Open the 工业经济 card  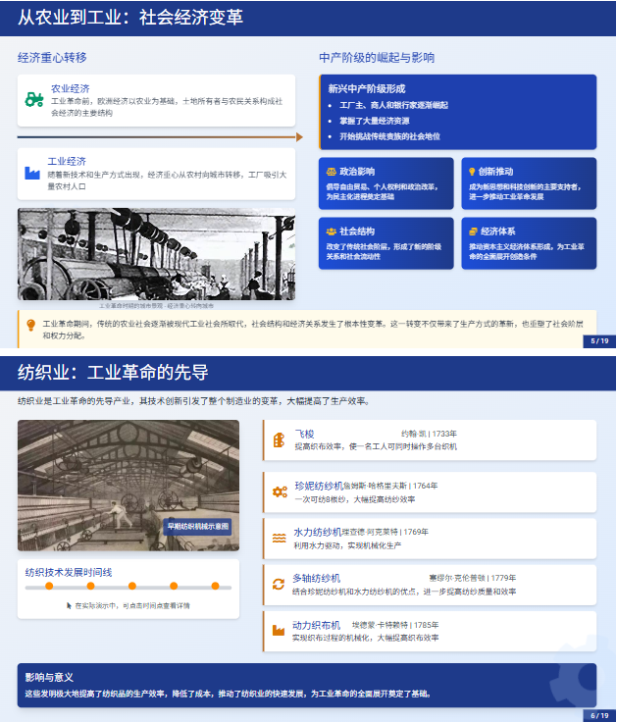156,174
